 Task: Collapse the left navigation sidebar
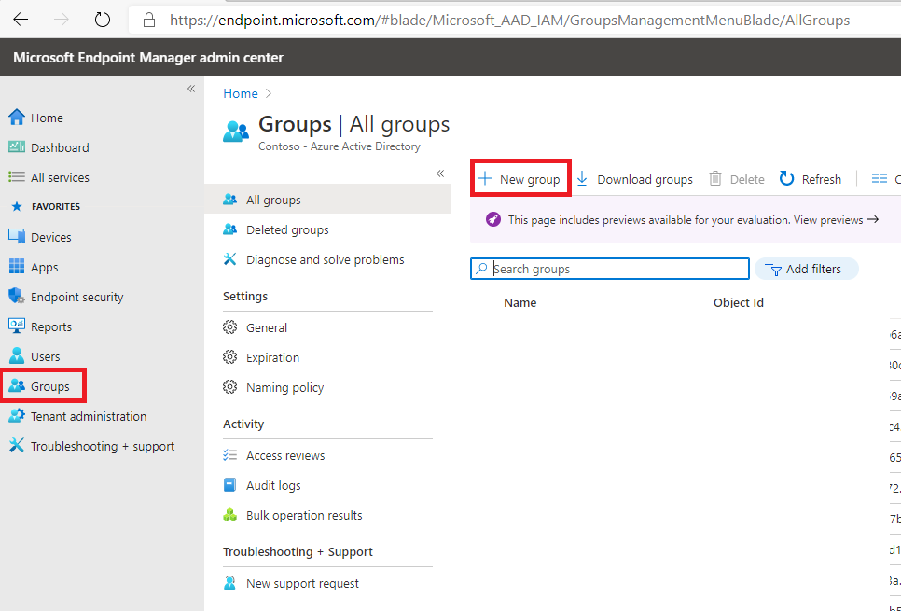coord(191,89)
